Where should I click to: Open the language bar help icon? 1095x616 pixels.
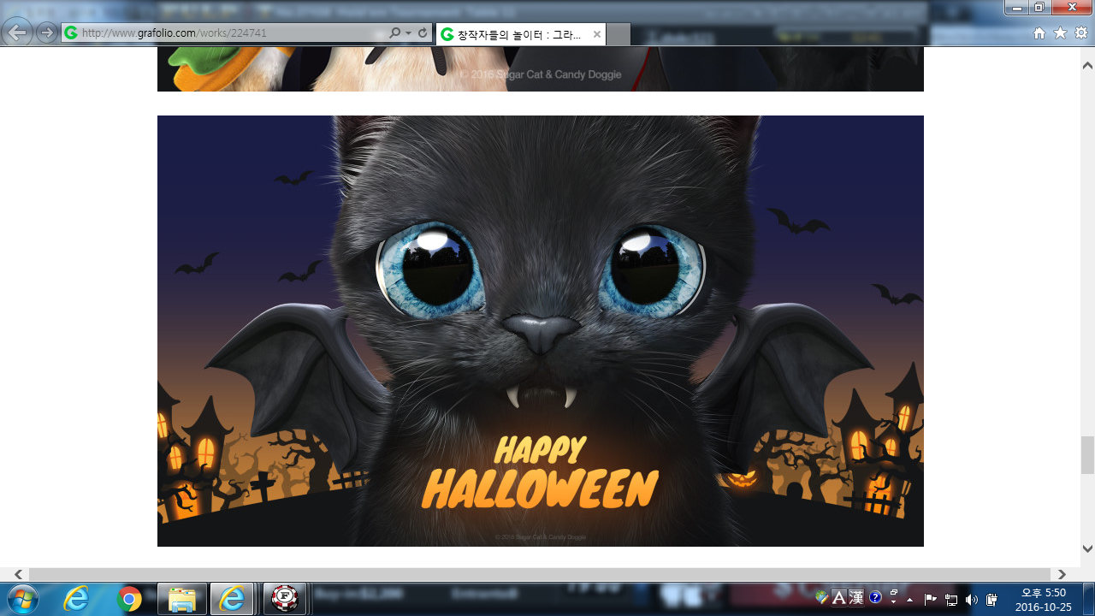tap(875, 598)
